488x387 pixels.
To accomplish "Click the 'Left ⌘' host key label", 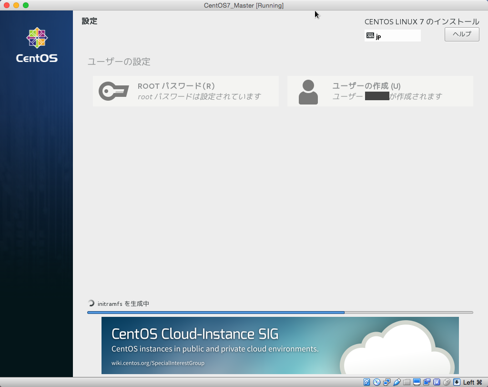I will pos(472,382).
